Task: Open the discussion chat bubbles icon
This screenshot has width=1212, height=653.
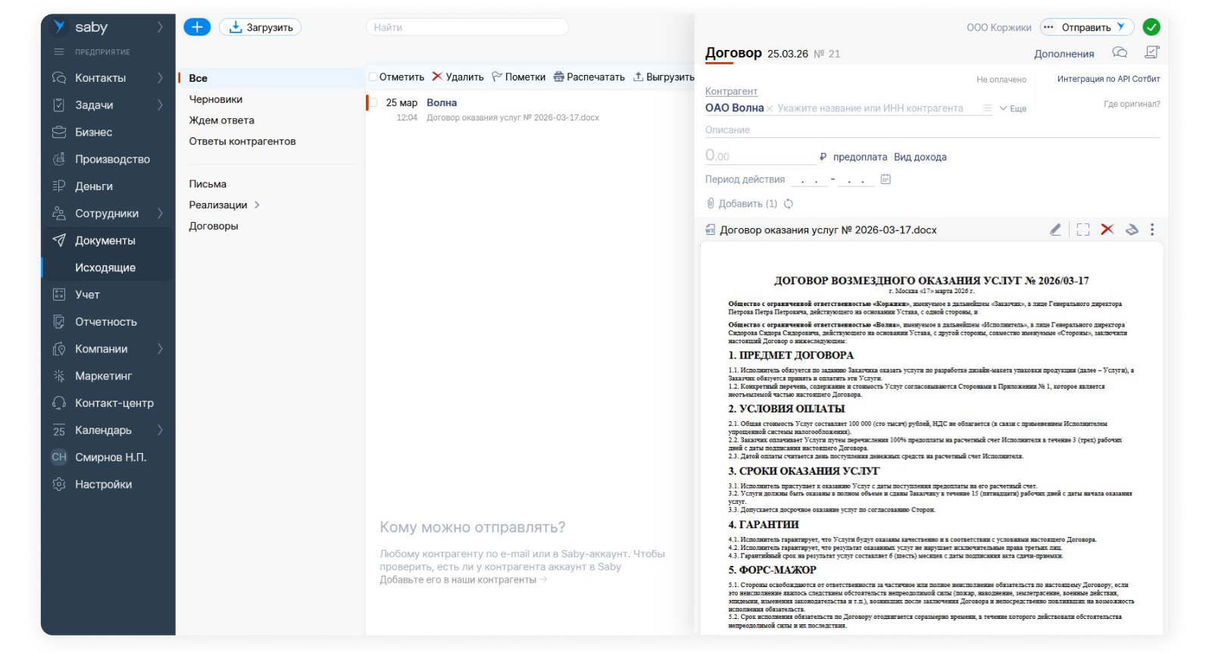Action: 1120,52
